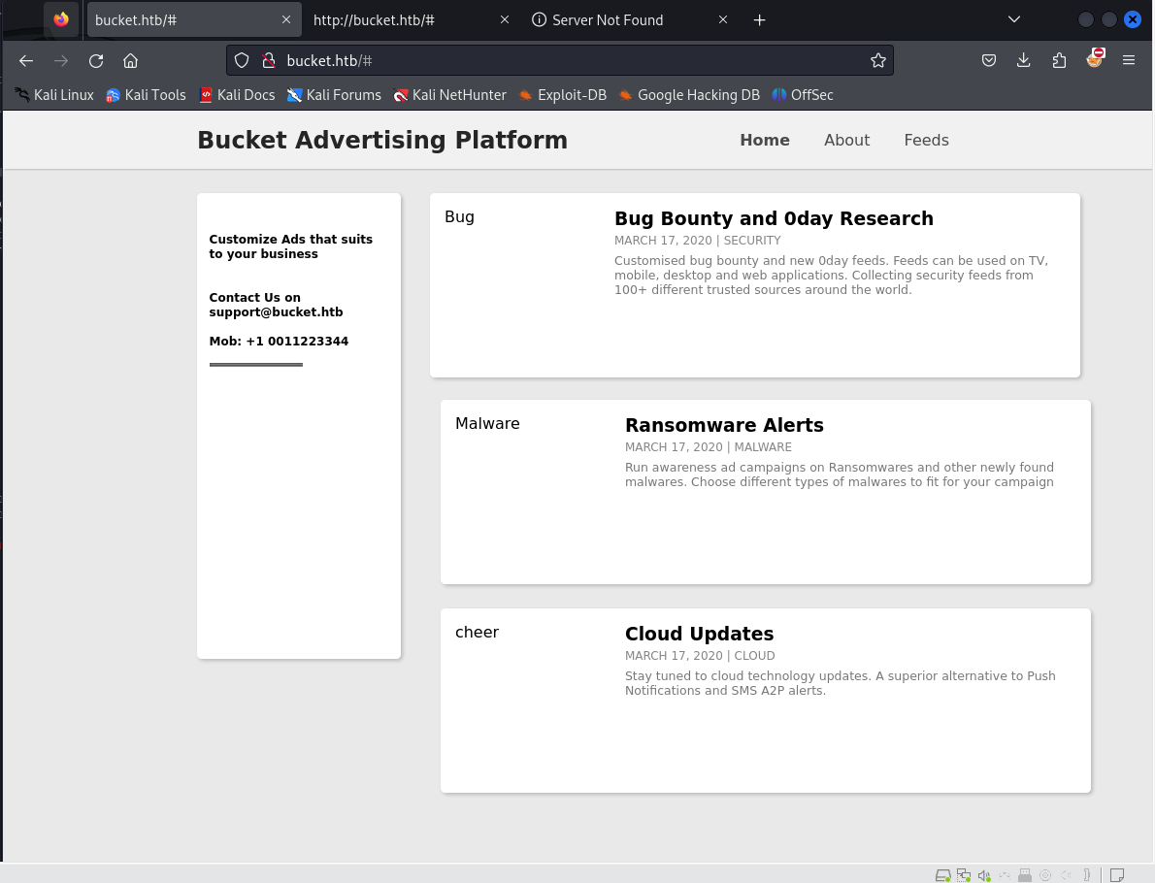Expand the list all tabs chevron
The width and height of the screenshot is (1155, 883).
click(1014, 19)
